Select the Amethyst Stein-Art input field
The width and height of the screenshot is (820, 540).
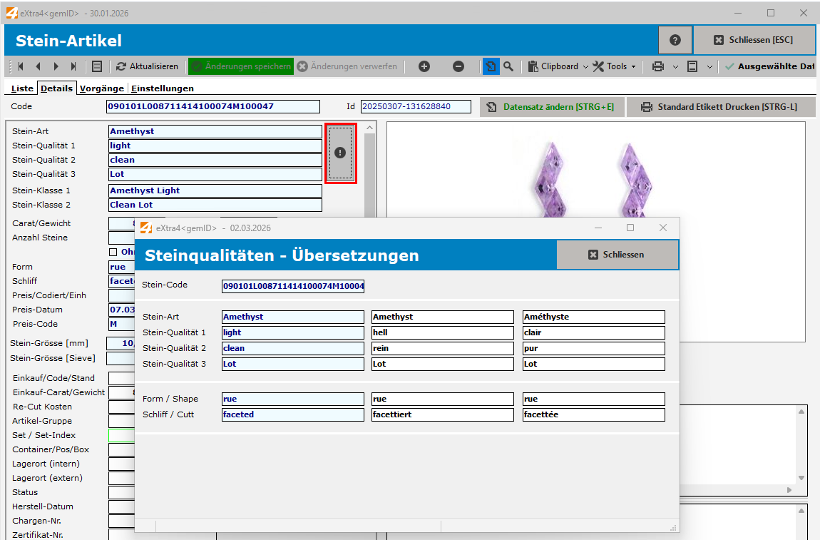pos(214,131)
